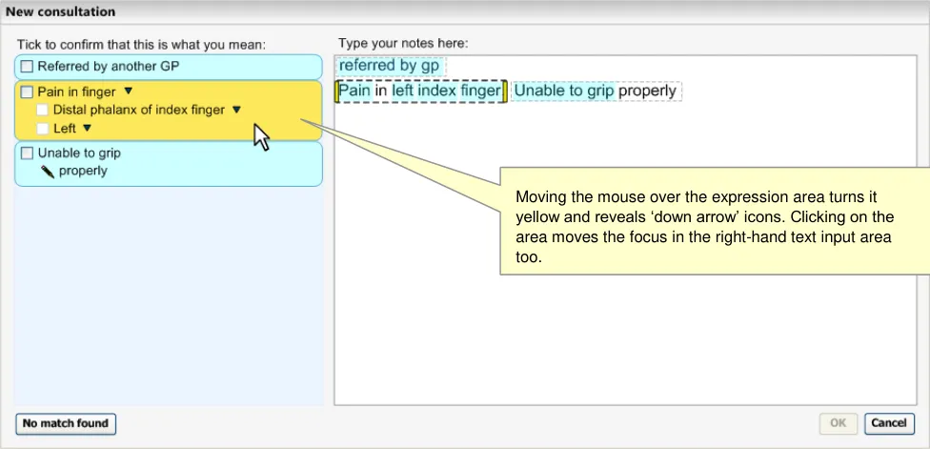The height and width of the screenshot is (449, 930).
Task: Click the pencil icon beside properly
Action: (x=47, y=172)
